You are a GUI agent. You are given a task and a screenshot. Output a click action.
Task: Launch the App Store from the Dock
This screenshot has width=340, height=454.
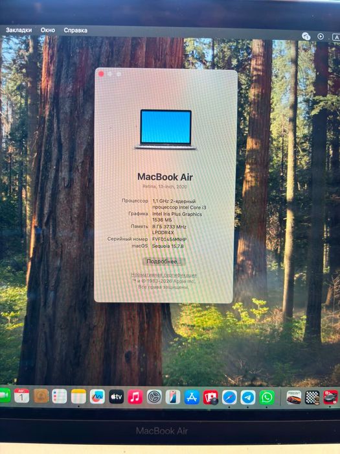click(192, 397)
